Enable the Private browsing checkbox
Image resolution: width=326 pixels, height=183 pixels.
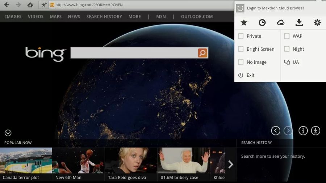click(x=241, y=36)
